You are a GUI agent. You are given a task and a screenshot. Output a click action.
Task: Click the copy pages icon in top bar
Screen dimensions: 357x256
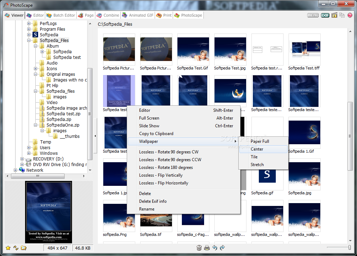[x=342, y=15]
